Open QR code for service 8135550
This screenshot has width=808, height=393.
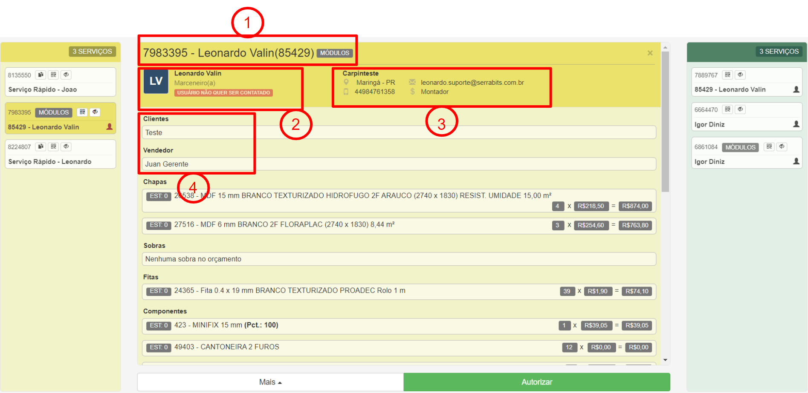coord(53,75)
